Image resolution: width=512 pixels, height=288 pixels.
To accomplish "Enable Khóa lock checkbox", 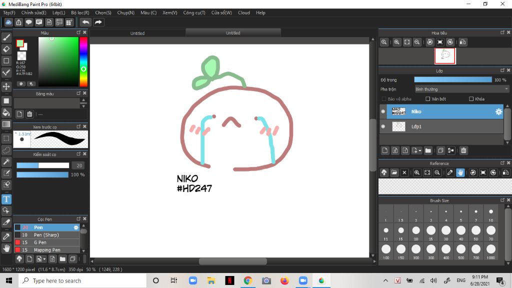I will [471, 99].
